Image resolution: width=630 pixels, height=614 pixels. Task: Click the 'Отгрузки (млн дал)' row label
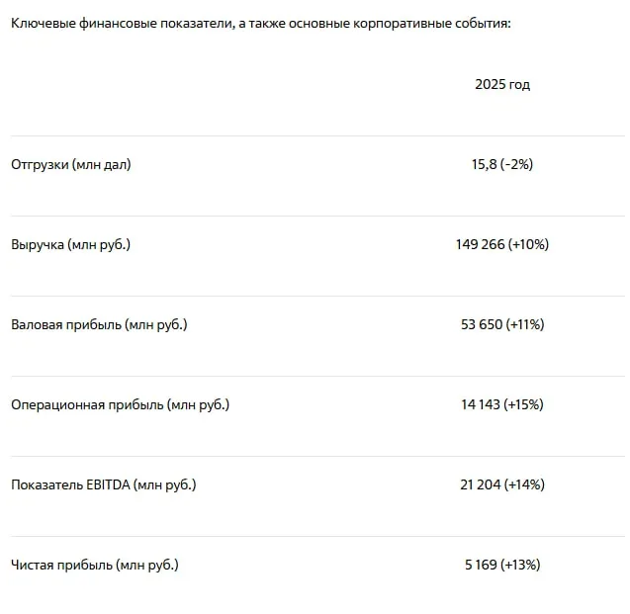tap(71, 164)
